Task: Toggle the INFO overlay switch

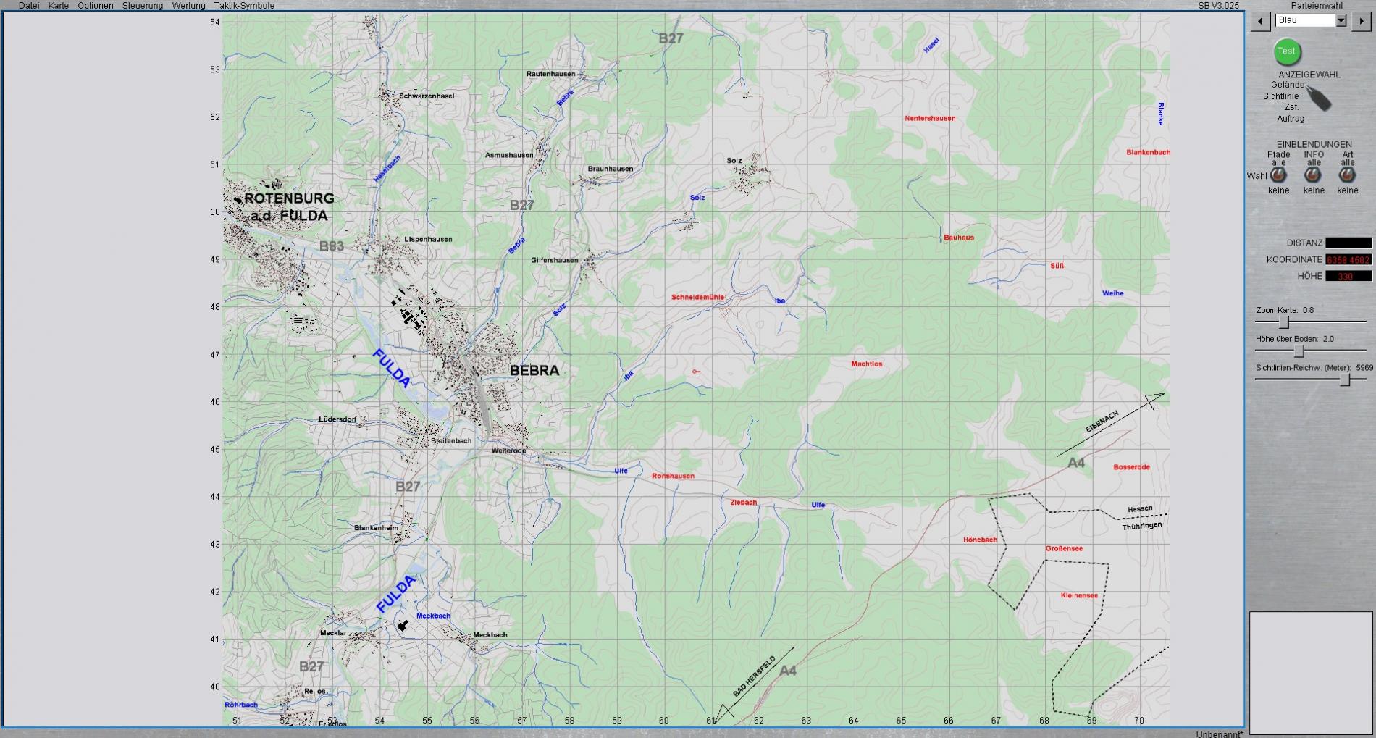Action: [1313, 175]
